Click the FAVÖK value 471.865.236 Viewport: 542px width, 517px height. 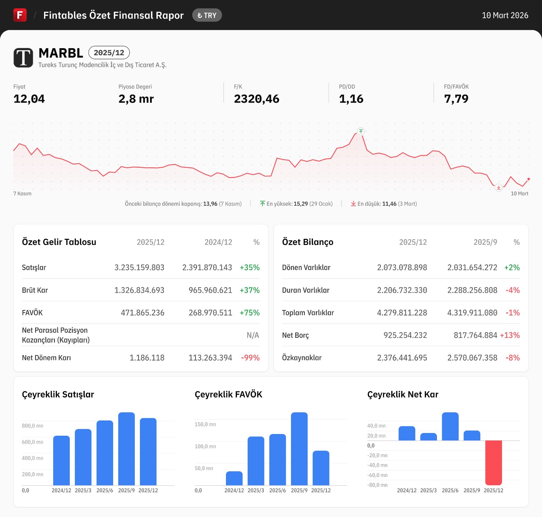143,312
